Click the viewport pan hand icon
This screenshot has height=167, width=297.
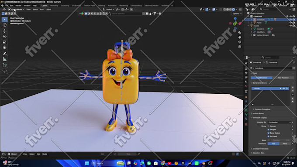[240, 37]
